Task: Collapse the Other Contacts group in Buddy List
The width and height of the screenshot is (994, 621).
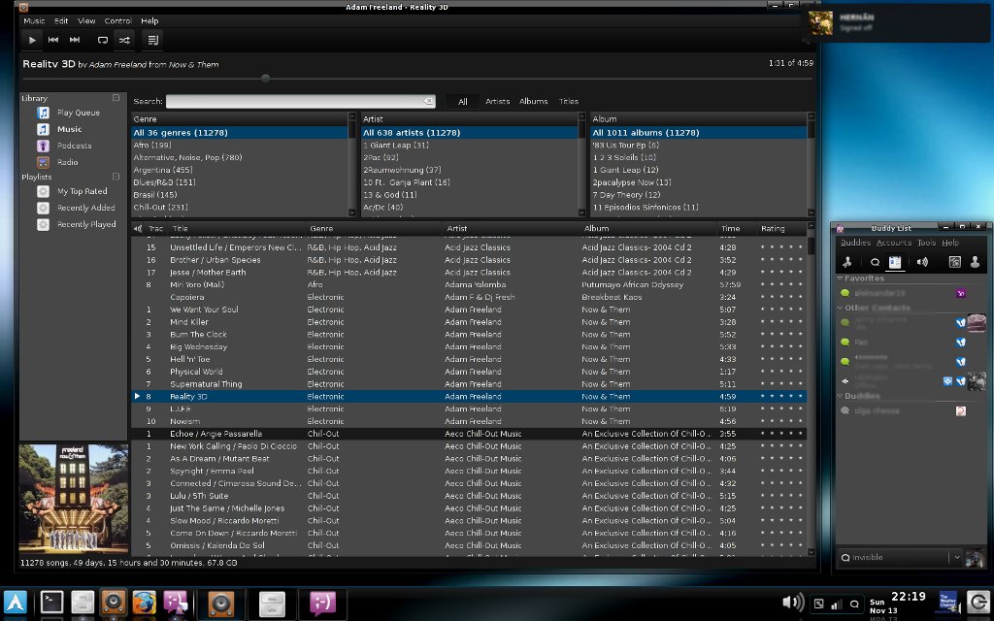Action: [840, 308]
